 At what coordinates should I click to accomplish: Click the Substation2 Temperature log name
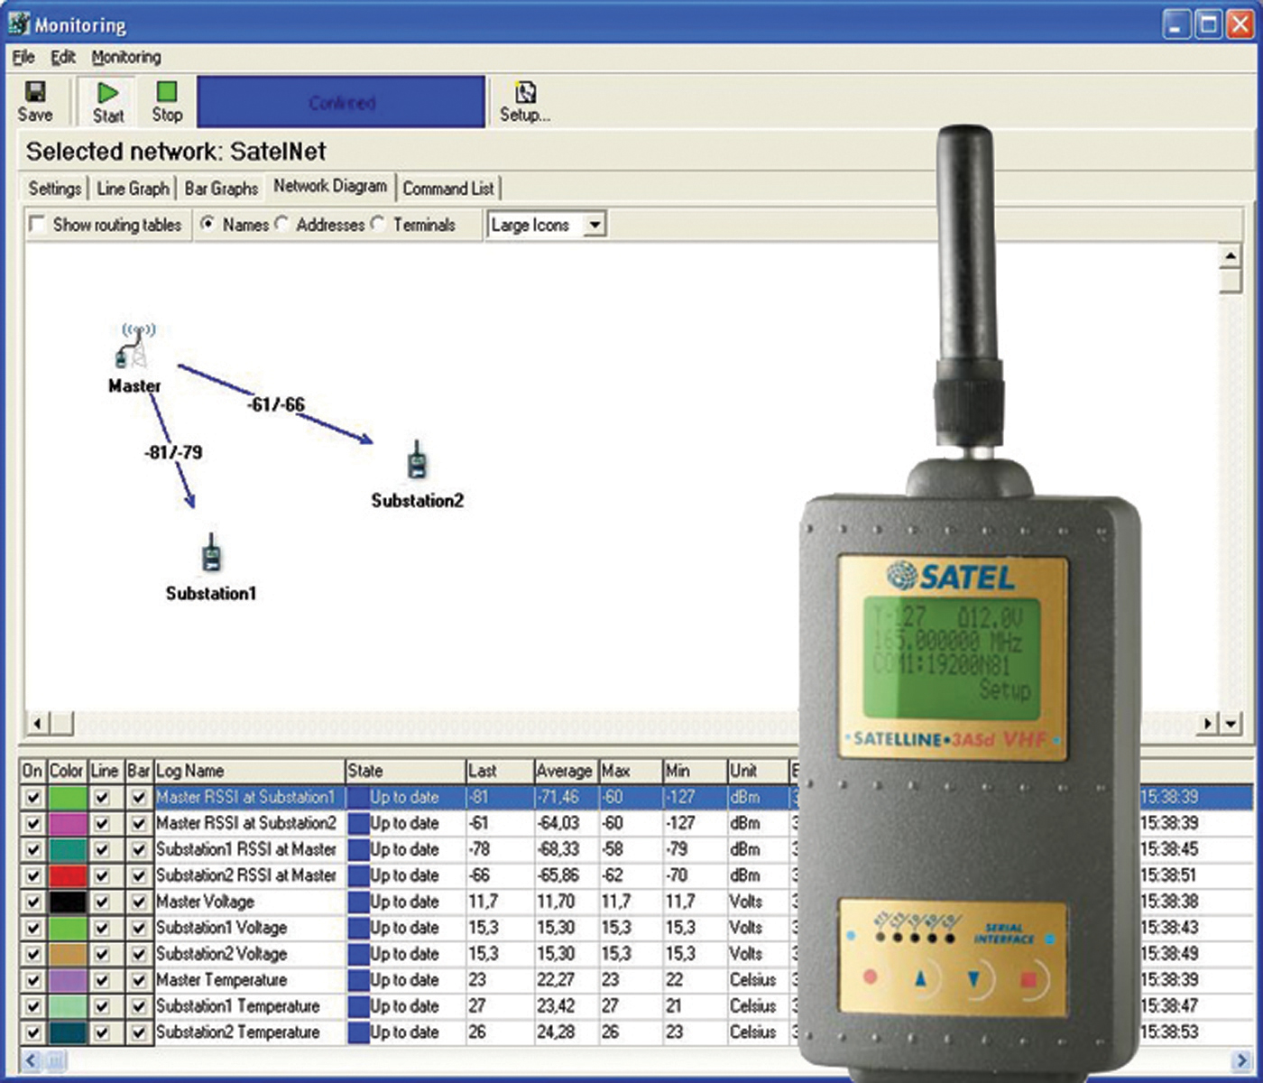(x=238, y=1032)
